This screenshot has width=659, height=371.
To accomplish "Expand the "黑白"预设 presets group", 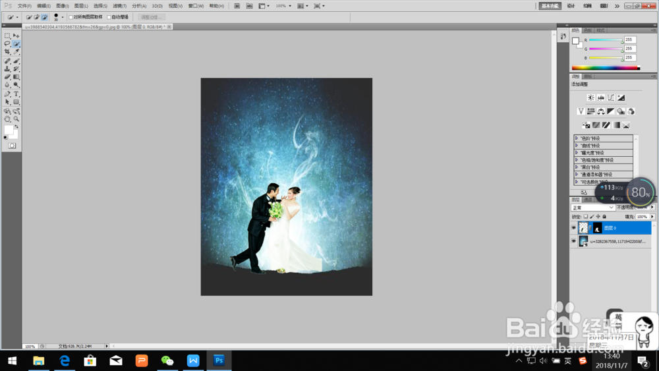I will [577, 167].
